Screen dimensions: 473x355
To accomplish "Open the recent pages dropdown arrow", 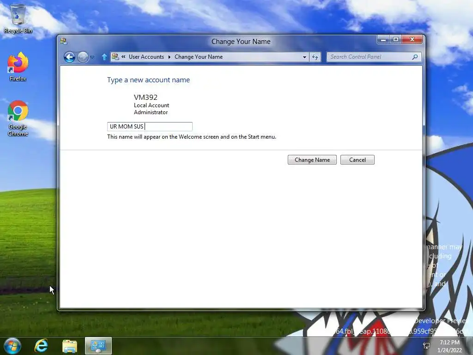I will (x=92, y=57).
